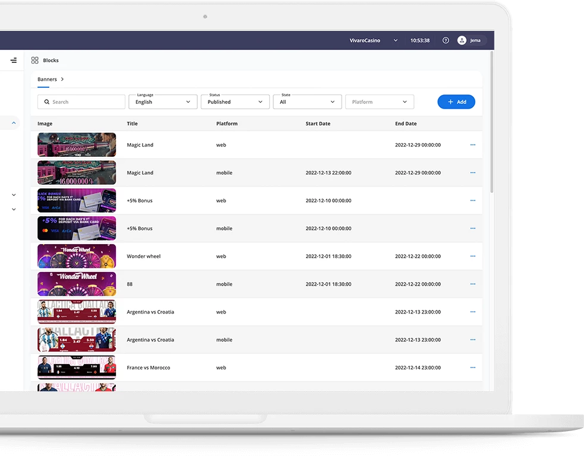Sort by the End Date column header

[x=406, y=123]
